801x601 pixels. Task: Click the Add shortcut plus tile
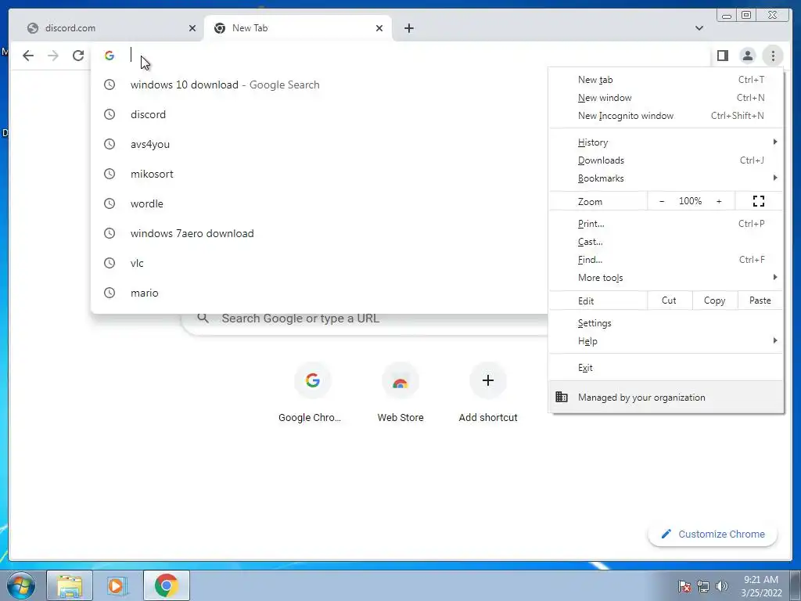pos(488,393)
